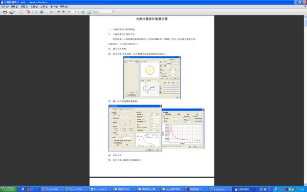Viewport: 307px width, 192px height.
Task: Click the system tray clock
Action: point(301,189)
